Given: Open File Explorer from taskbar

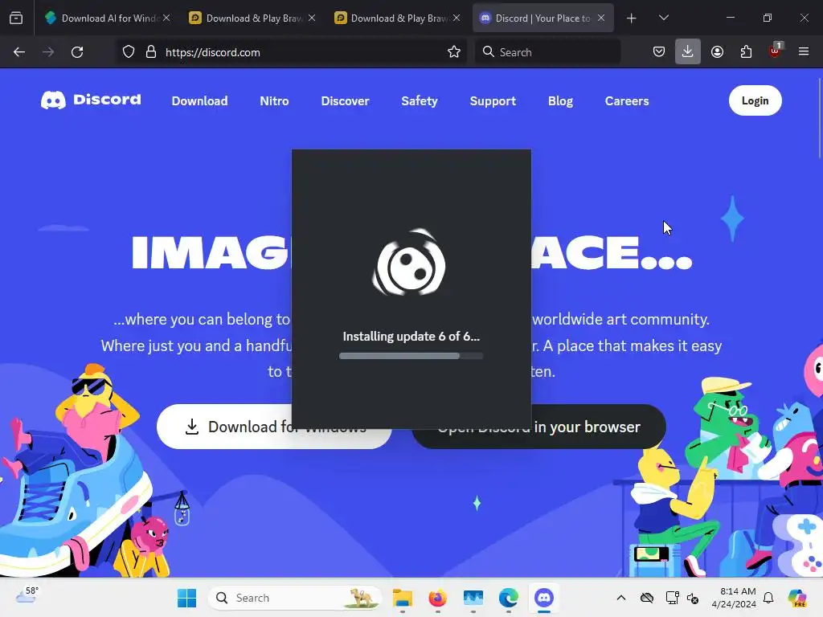Looking at the screenshot, I should 403,598.
